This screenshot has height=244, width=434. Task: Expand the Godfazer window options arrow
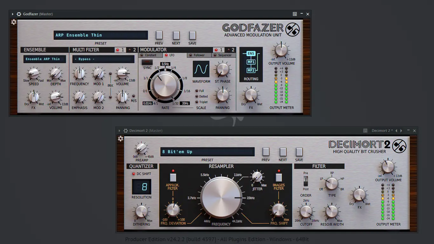click(12, 14)
